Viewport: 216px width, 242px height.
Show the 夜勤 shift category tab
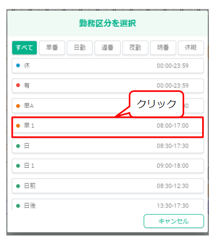[x=135, y=48]
